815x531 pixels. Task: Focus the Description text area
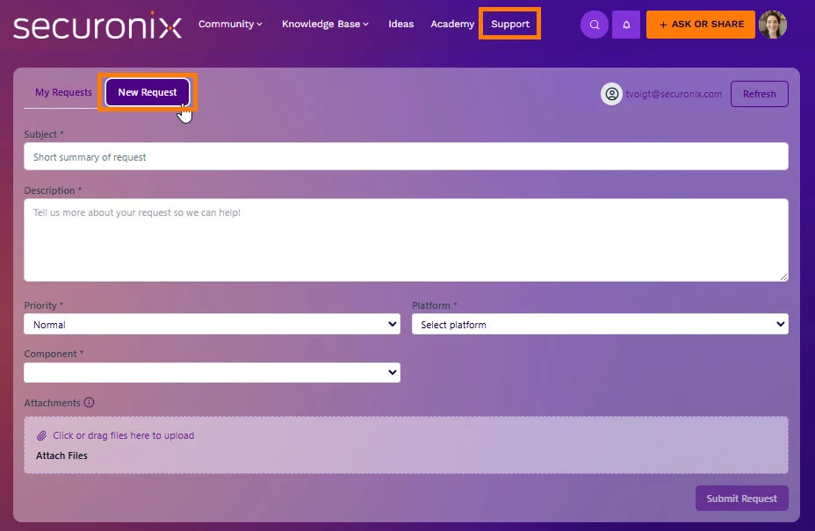406,240
